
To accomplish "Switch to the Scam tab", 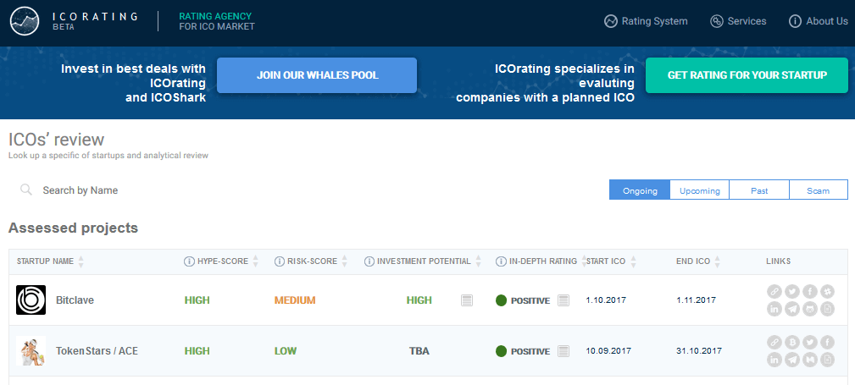I will [x=818, y=190].
